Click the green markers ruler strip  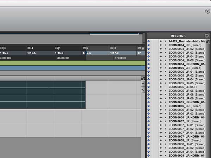70,63
